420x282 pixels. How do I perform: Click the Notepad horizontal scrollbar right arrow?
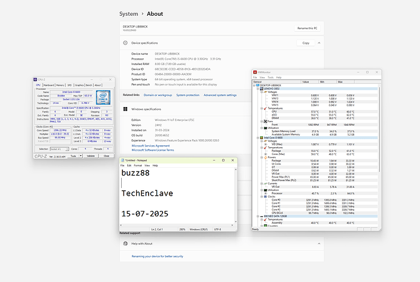point(233,225)
